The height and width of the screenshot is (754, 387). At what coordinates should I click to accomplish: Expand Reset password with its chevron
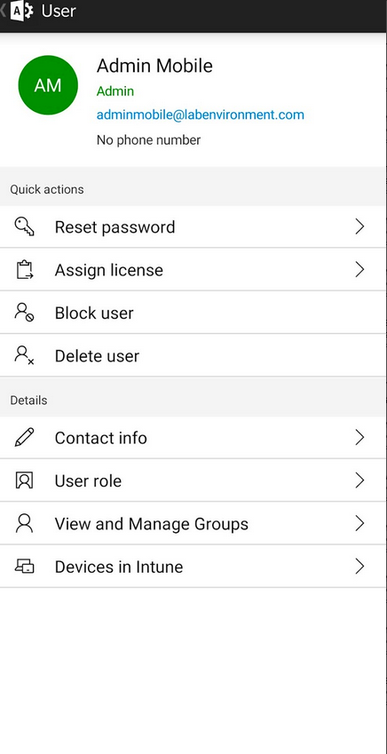coord(359,226)
